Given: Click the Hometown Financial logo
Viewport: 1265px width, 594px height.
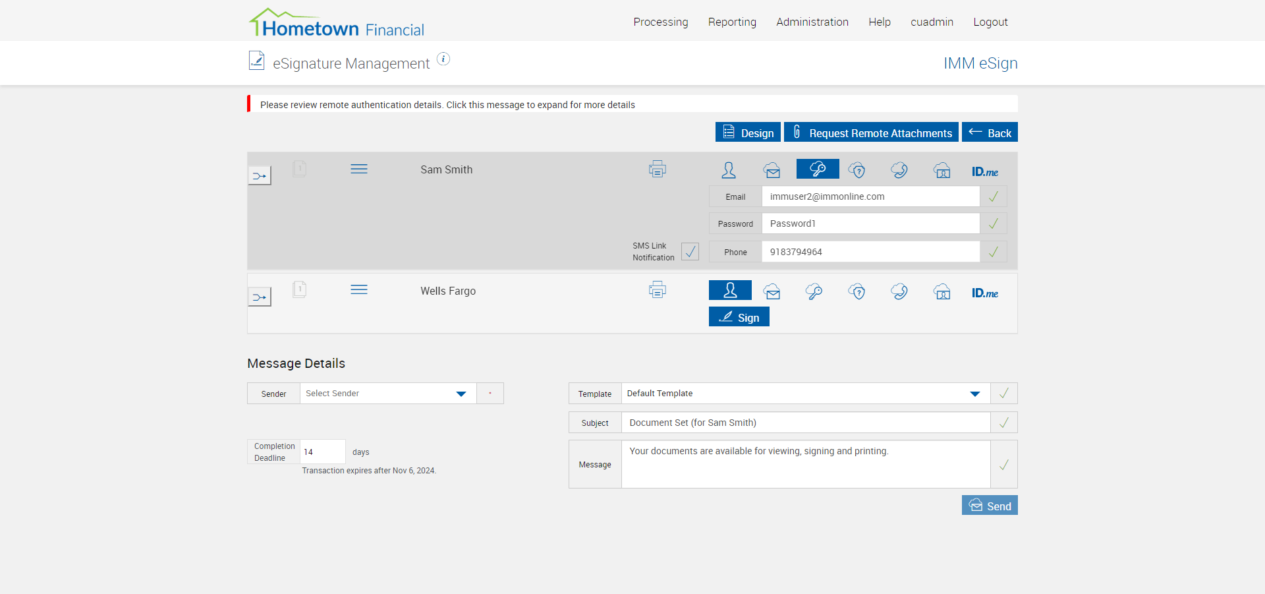Looking at the screenshot, I should tap(337, 22).
